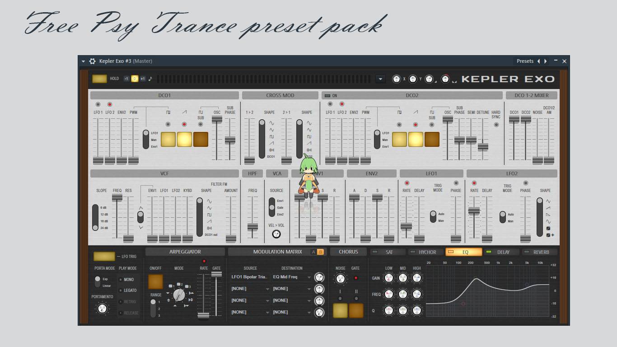Screen dimensions: 617x347
Task: Select modulation matrix page B
Action: (321, 252)
